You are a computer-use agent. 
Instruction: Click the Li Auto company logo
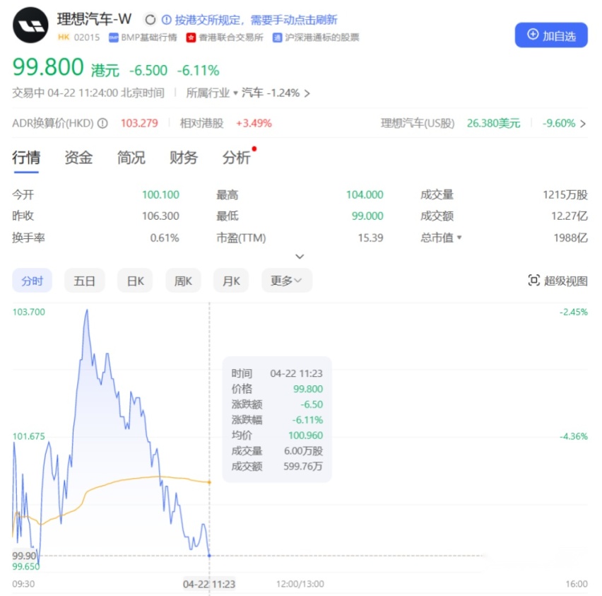point(30,25)
